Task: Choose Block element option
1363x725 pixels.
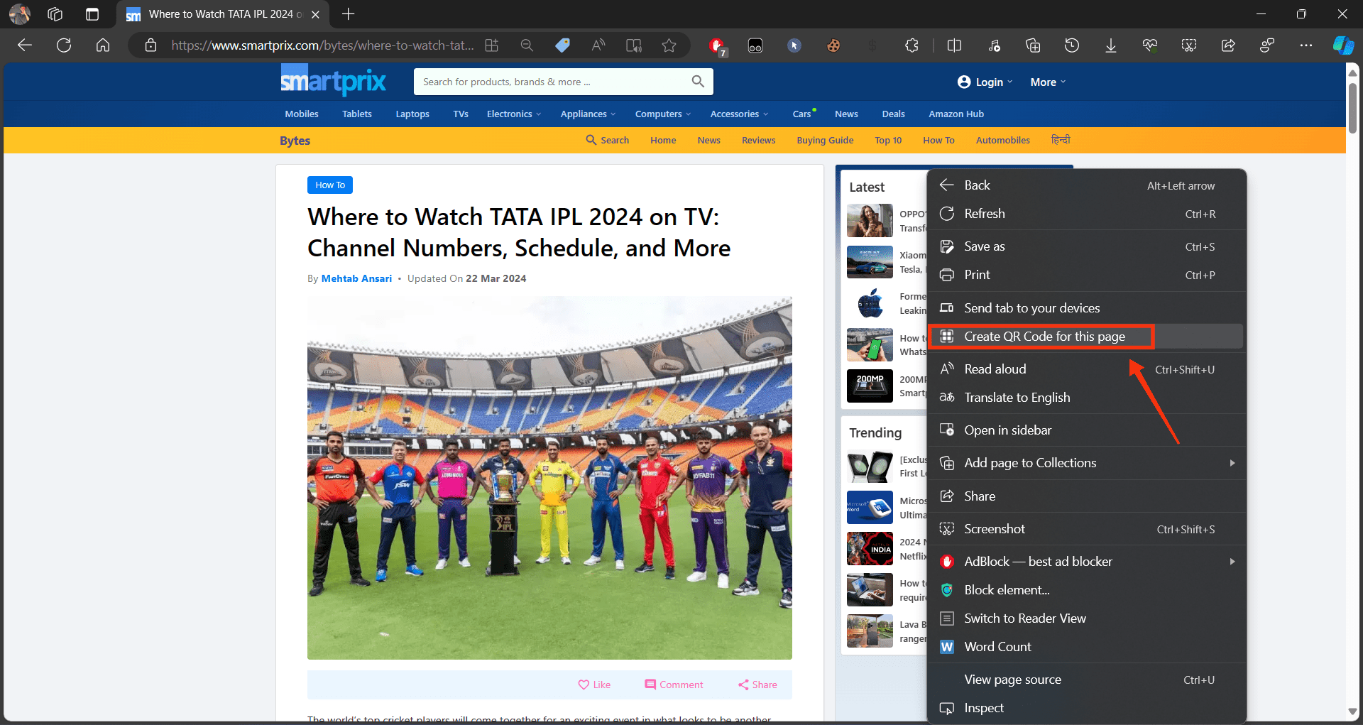Action: [x=1086, y=590]
